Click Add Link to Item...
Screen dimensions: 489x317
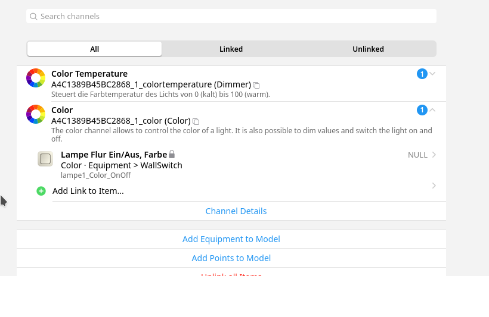point(88,191)
